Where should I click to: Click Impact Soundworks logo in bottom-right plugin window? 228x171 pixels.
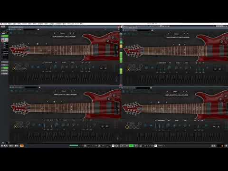[177, 95]
